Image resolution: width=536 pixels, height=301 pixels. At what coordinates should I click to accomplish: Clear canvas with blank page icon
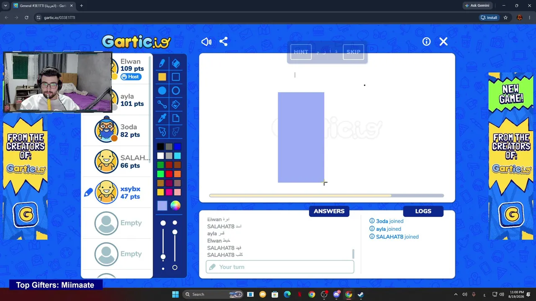176,118
